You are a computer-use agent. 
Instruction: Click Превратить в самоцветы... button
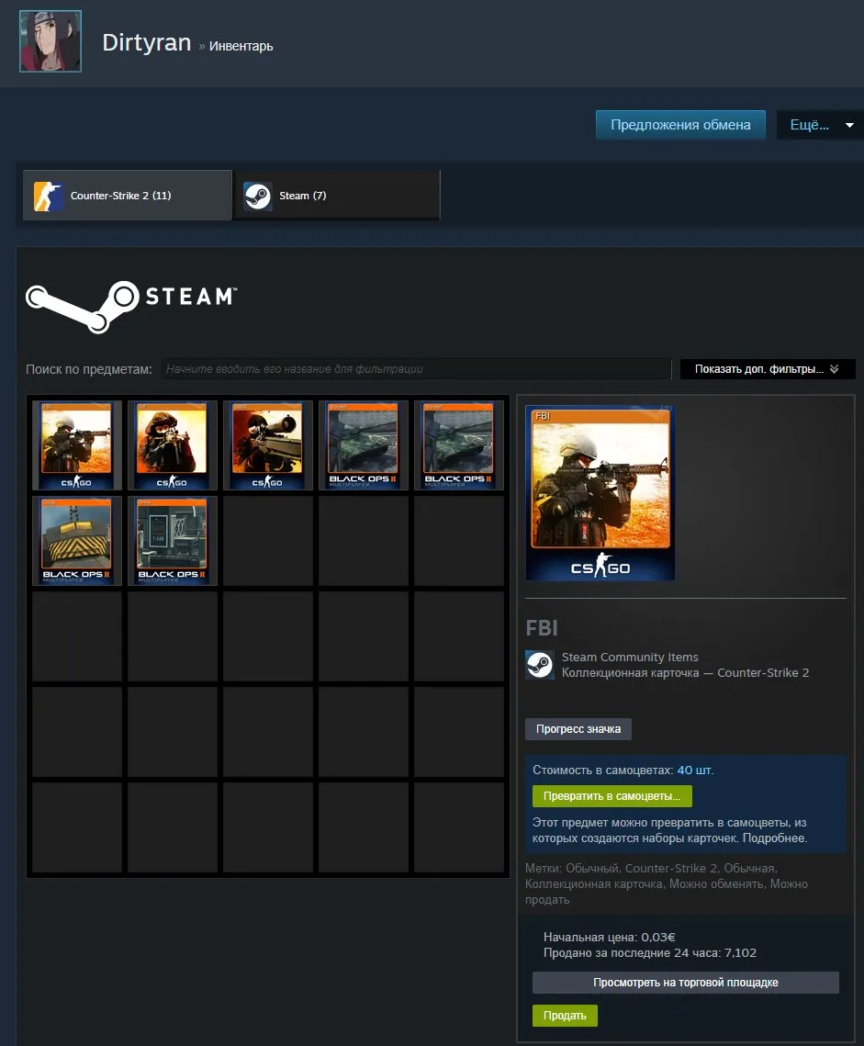pos(612,796)
